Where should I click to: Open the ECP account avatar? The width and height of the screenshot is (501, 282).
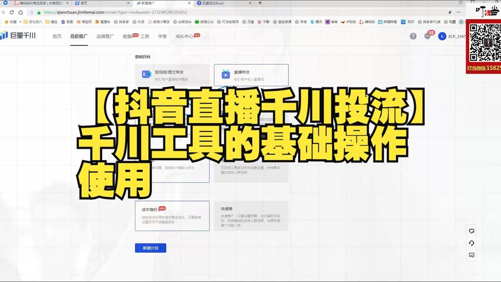click(442, 36)
